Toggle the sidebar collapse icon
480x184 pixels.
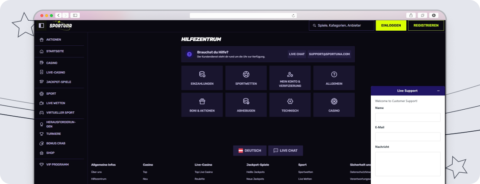point(41,25)
